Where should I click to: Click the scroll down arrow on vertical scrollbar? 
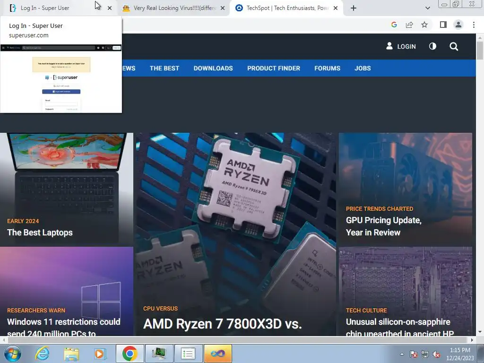click(480, 332)
